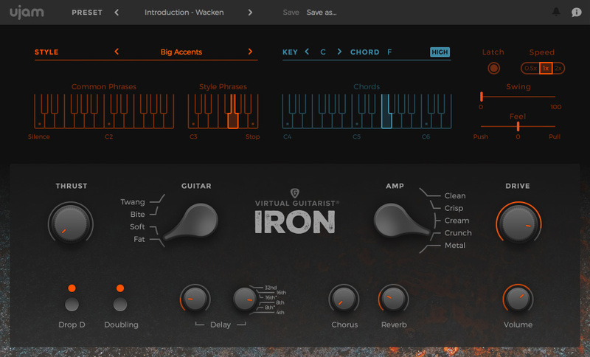Select previous style with left arrow
Image resolution: width=590 pixels, height=357 pixels.
point(117,52)
